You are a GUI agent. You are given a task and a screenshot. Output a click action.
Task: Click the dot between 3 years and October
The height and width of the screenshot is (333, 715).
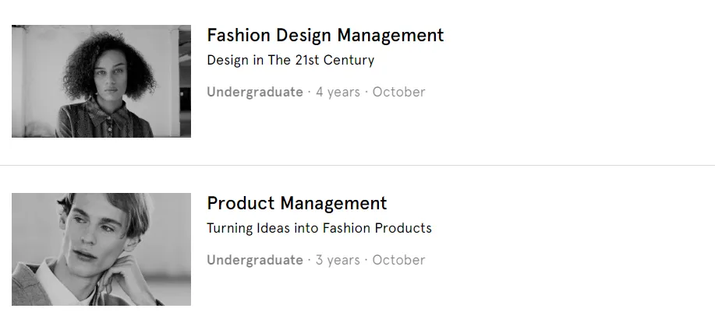[366, 260]
